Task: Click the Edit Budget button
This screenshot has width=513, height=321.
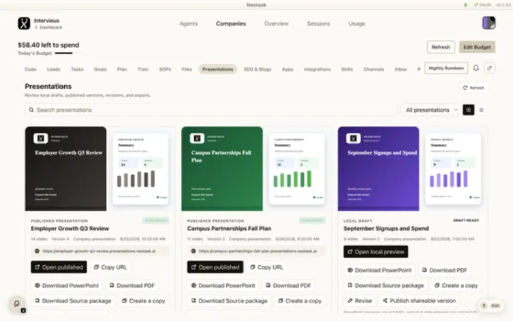Action: click(x=477, y=47)
